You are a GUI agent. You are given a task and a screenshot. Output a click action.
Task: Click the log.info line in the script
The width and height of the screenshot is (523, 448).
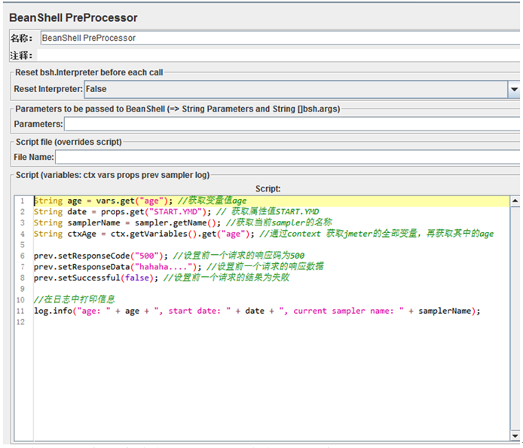[257, 311]
